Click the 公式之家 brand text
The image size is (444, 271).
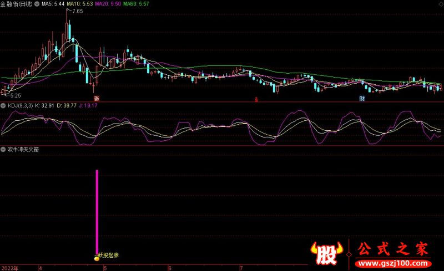[393, 249]
